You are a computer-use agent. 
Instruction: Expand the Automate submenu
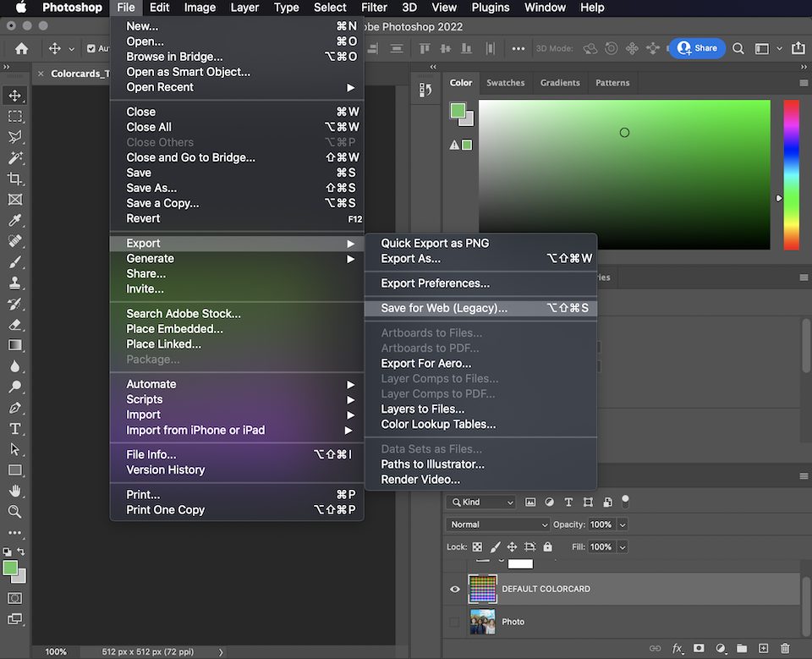237,384
